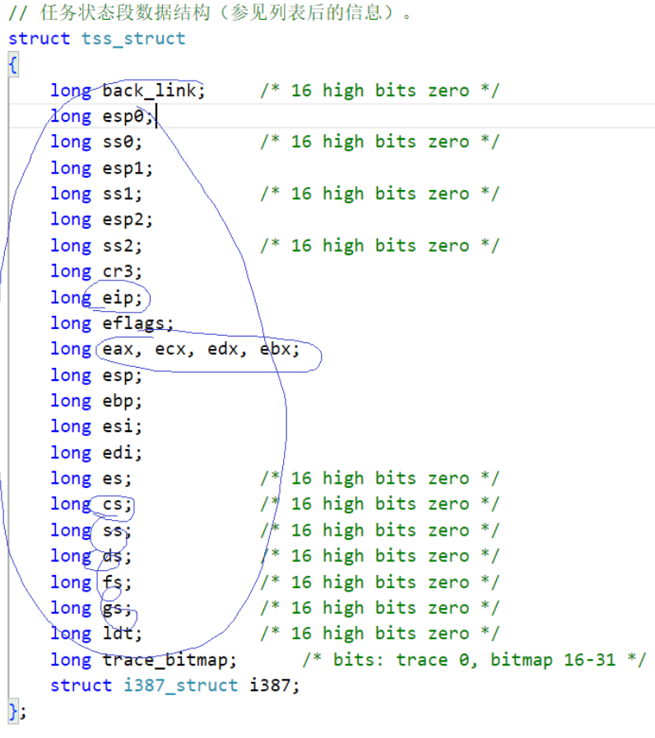Click the Chinese comment above tss_struct
Viewport: 655px width, 738px height.
(x=210, y=12)
